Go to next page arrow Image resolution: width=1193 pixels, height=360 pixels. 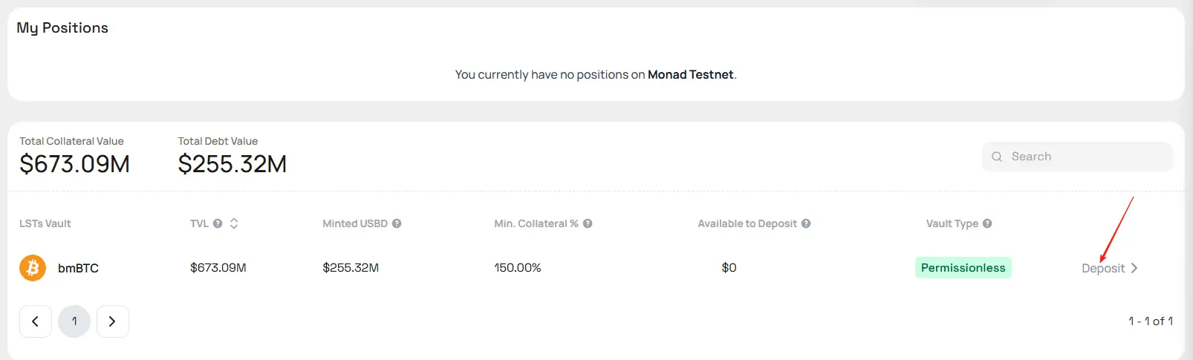113,321
